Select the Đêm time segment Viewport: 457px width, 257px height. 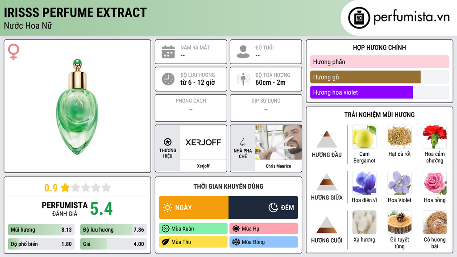263,207
